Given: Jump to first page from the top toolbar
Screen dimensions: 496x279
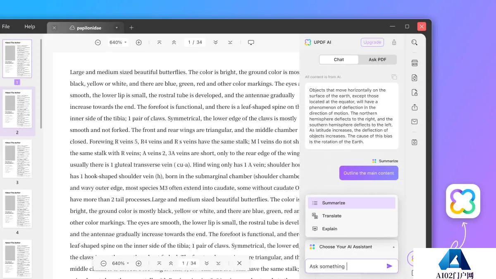Looking at the screenshot, I should point(160,43).
